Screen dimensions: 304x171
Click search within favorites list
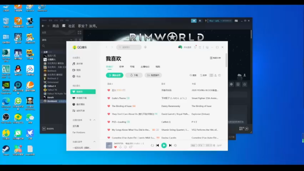[193, 75]
